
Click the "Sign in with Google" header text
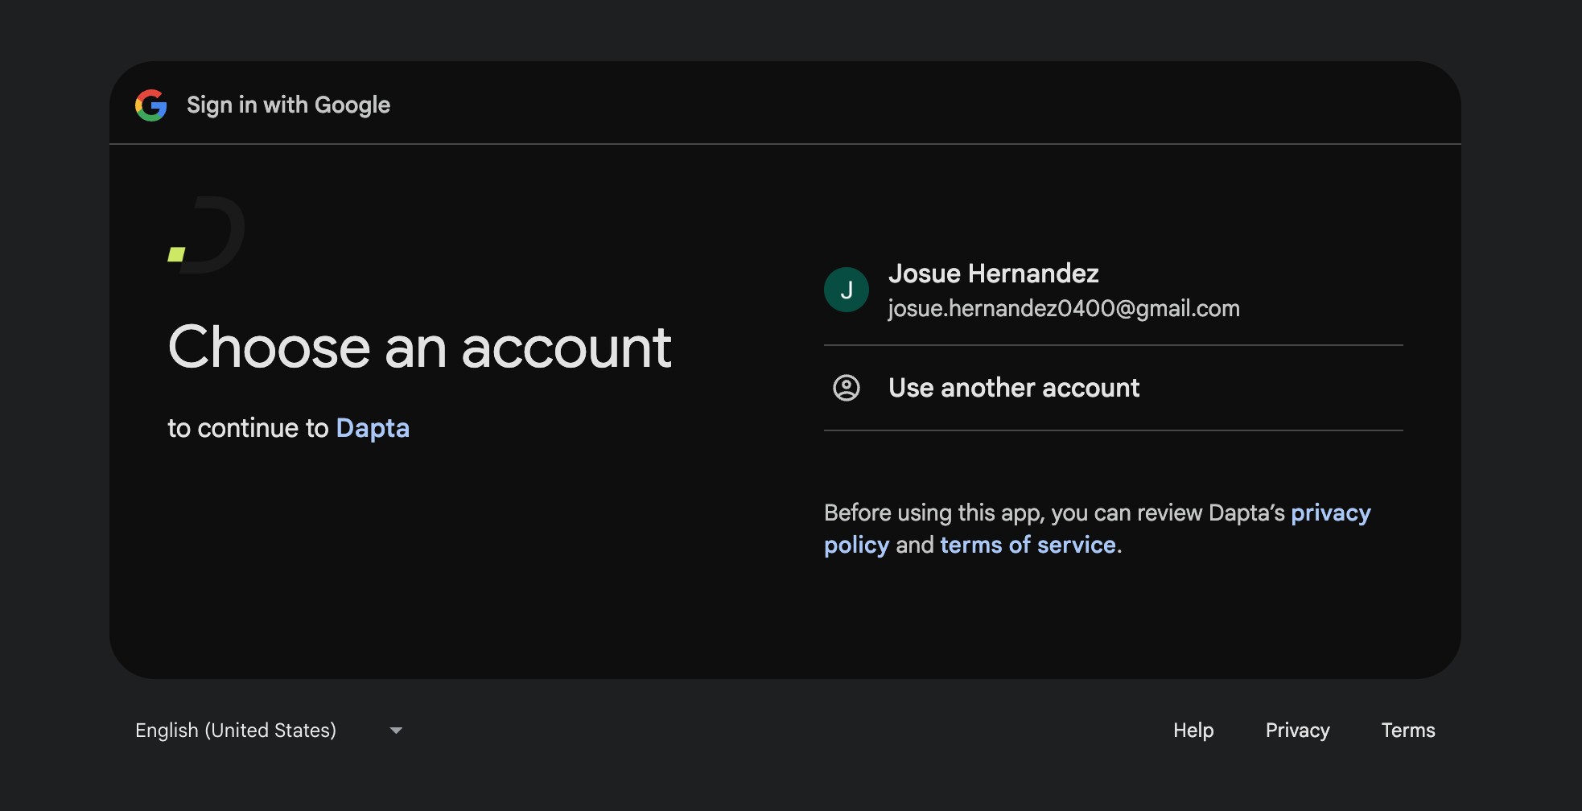(x=288, y=105)
